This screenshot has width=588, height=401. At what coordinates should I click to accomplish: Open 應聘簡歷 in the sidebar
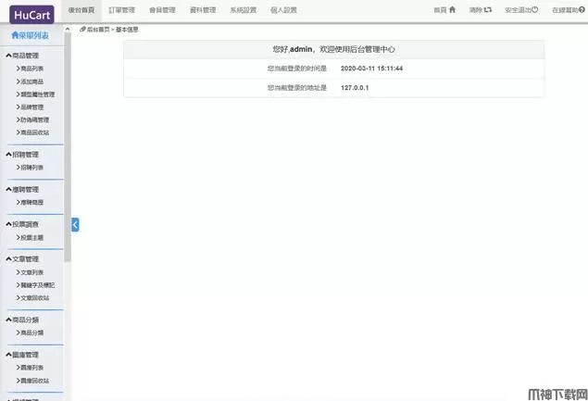pos(30,202)
